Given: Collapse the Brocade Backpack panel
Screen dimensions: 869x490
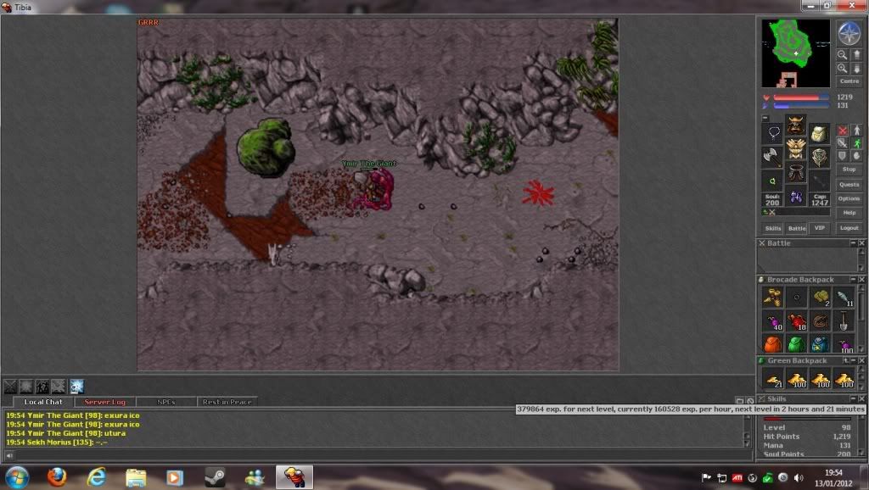Looking at the screenshot, I should tap(853, 280).
